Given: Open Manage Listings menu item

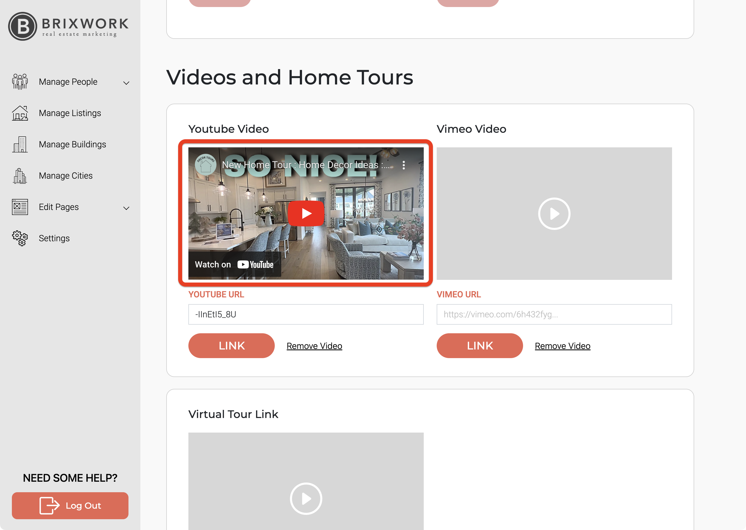Looking at the screenshot, I should (x=70, y=113).
